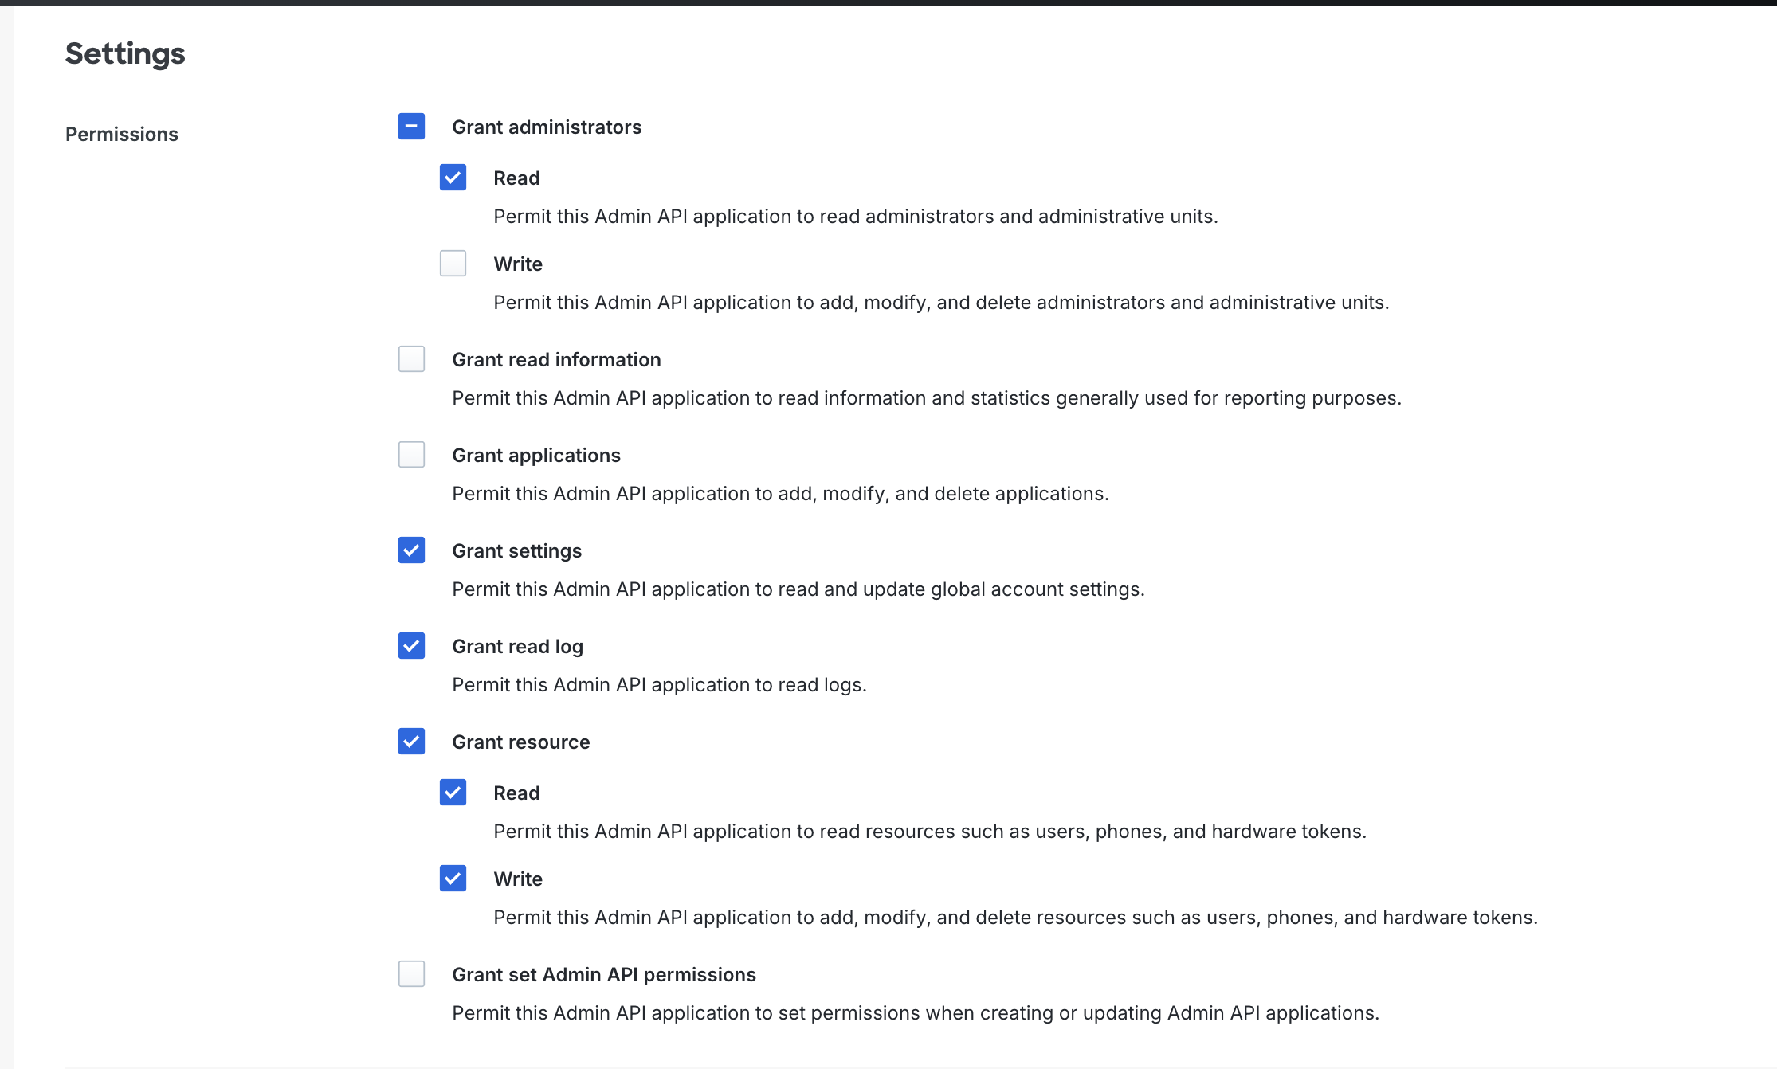Click description about reporting purposes statistics
Screen dimensions: 1777x1069
[927, 398]
